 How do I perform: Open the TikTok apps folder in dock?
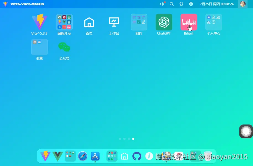pos(112,156)
